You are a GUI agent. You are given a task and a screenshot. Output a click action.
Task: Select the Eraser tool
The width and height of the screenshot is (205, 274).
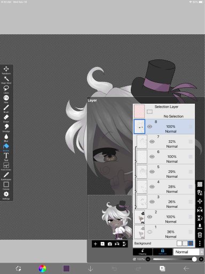pyautogui.click(x=6, y=118)
